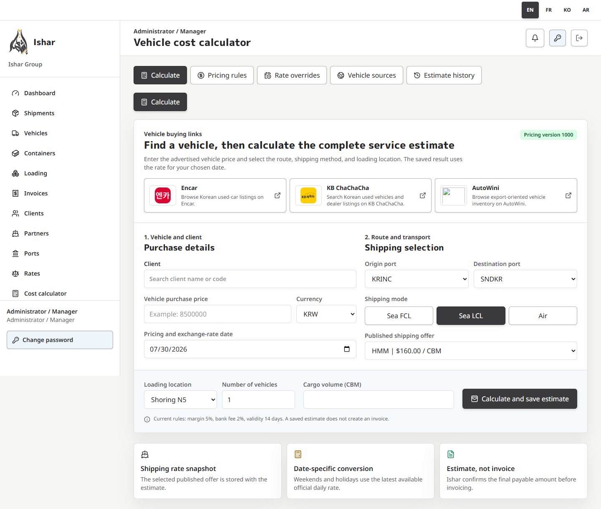Open Shipments in sidebar
This screenshot has height=509, width=601.
[x=60, y=113]
